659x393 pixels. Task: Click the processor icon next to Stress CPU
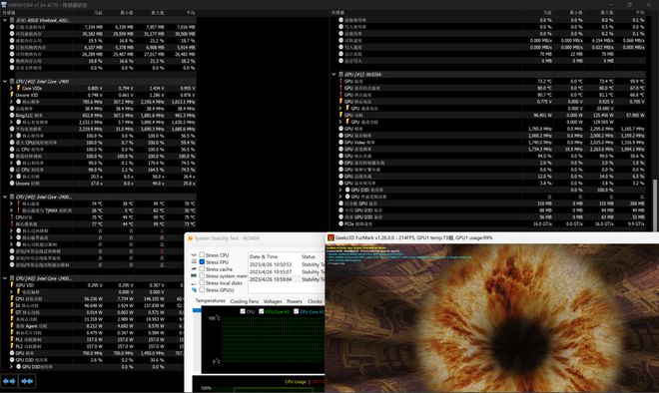pos(194,255)
